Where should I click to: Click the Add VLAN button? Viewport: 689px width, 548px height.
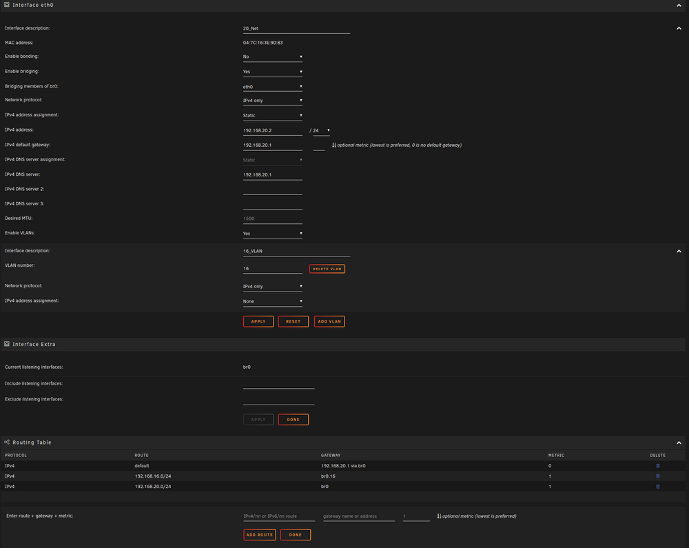coord(329,321)
